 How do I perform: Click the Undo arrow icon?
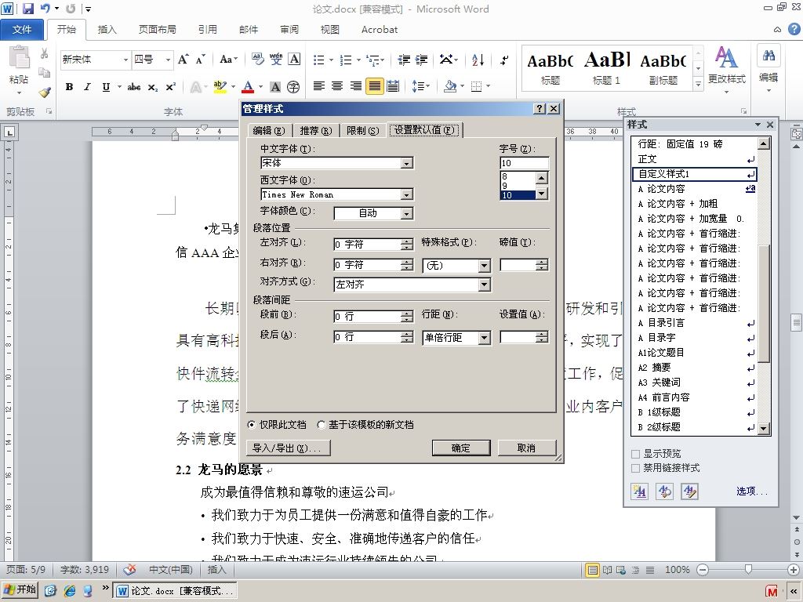pyautogui.click(x=45, y=9)
